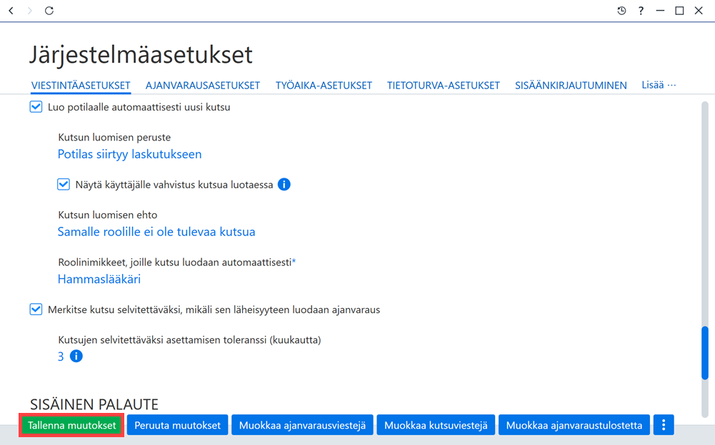Open SISÄÄNKIRJAUTUMINEN tab

[x=571, y=86]
